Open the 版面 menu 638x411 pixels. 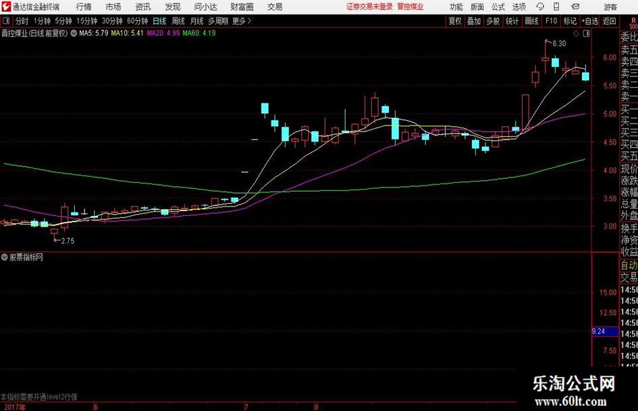477,7
